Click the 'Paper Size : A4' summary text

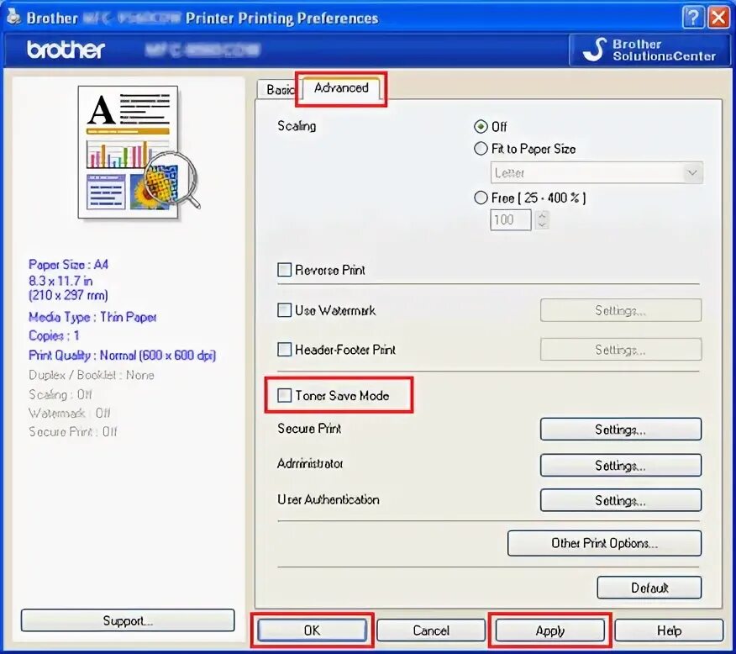click(x=69, y=265)
